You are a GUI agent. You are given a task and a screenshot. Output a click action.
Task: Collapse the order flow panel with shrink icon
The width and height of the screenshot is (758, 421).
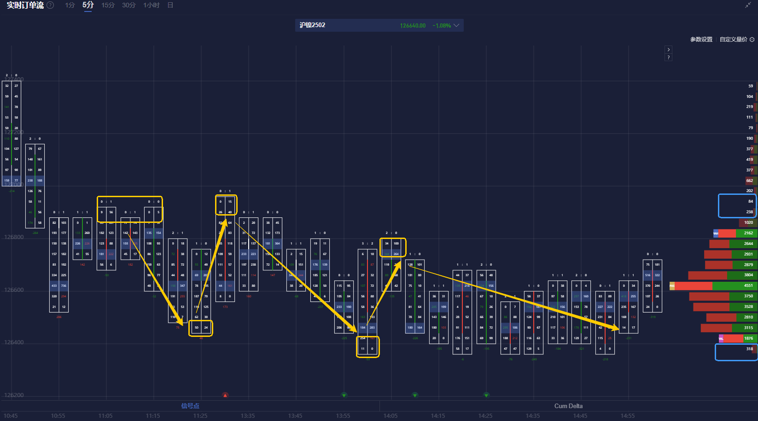[748, 5]
